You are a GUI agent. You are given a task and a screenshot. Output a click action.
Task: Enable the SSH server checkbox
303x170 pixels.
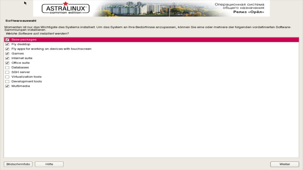point(7,72)
